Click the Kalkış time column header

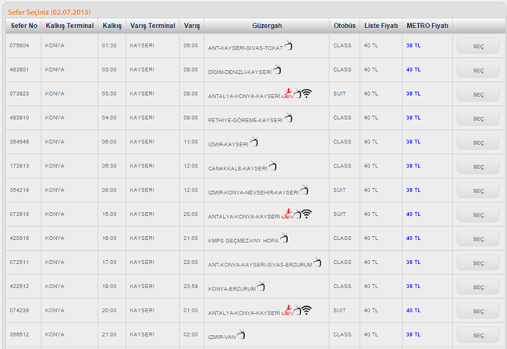pyautogui.click(x=112, y=26)
